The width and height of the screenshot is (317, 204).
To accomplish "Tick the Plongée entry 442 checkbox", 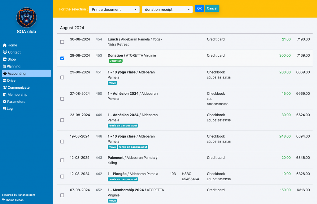I will pos(62,176).
